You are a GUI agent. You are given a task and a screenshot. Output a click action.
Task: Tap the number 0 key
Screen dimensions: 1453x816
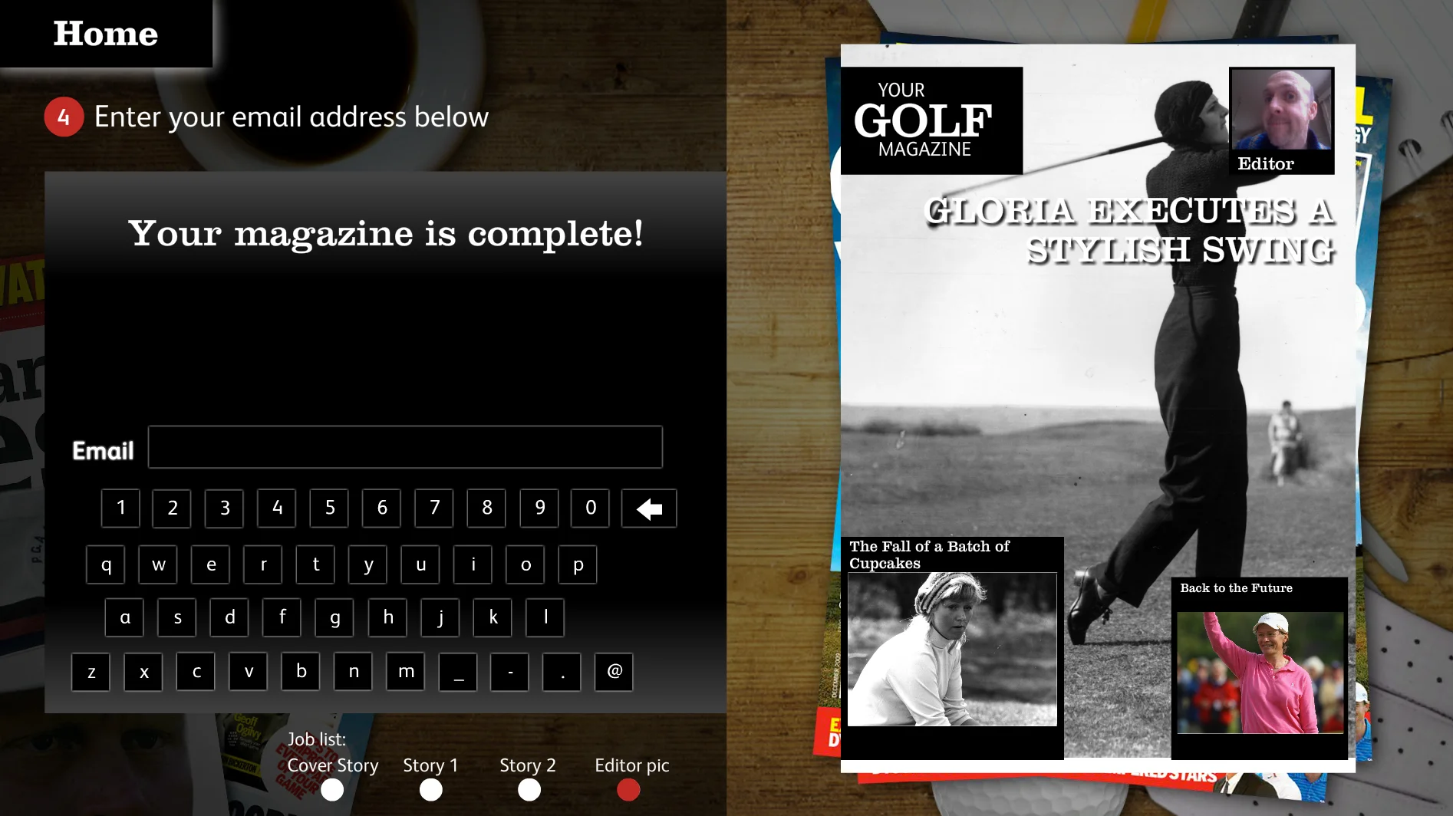(590, 508)
